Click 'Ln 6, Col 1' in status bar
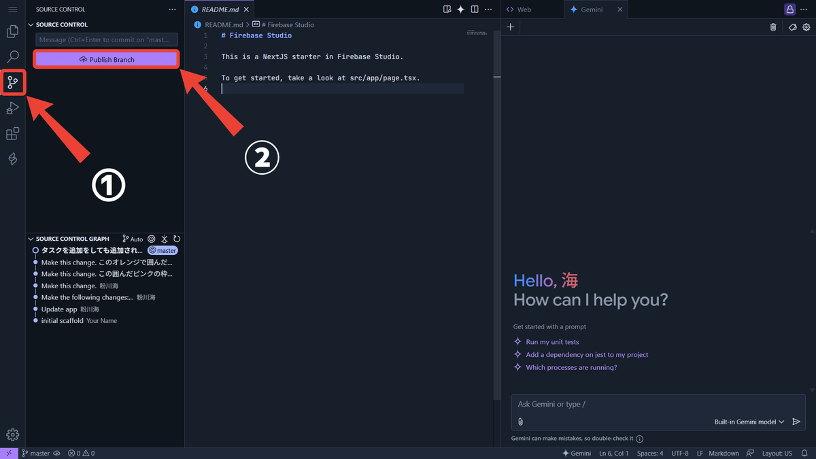The height and width of the screenshot is (459, 816). 614,453
